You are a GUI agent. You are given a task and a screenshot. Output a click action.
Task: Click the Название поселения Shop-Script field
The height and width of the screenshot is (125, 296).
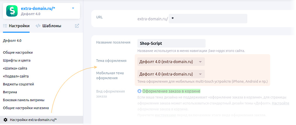pyautogui.click(x=171, y=43)
